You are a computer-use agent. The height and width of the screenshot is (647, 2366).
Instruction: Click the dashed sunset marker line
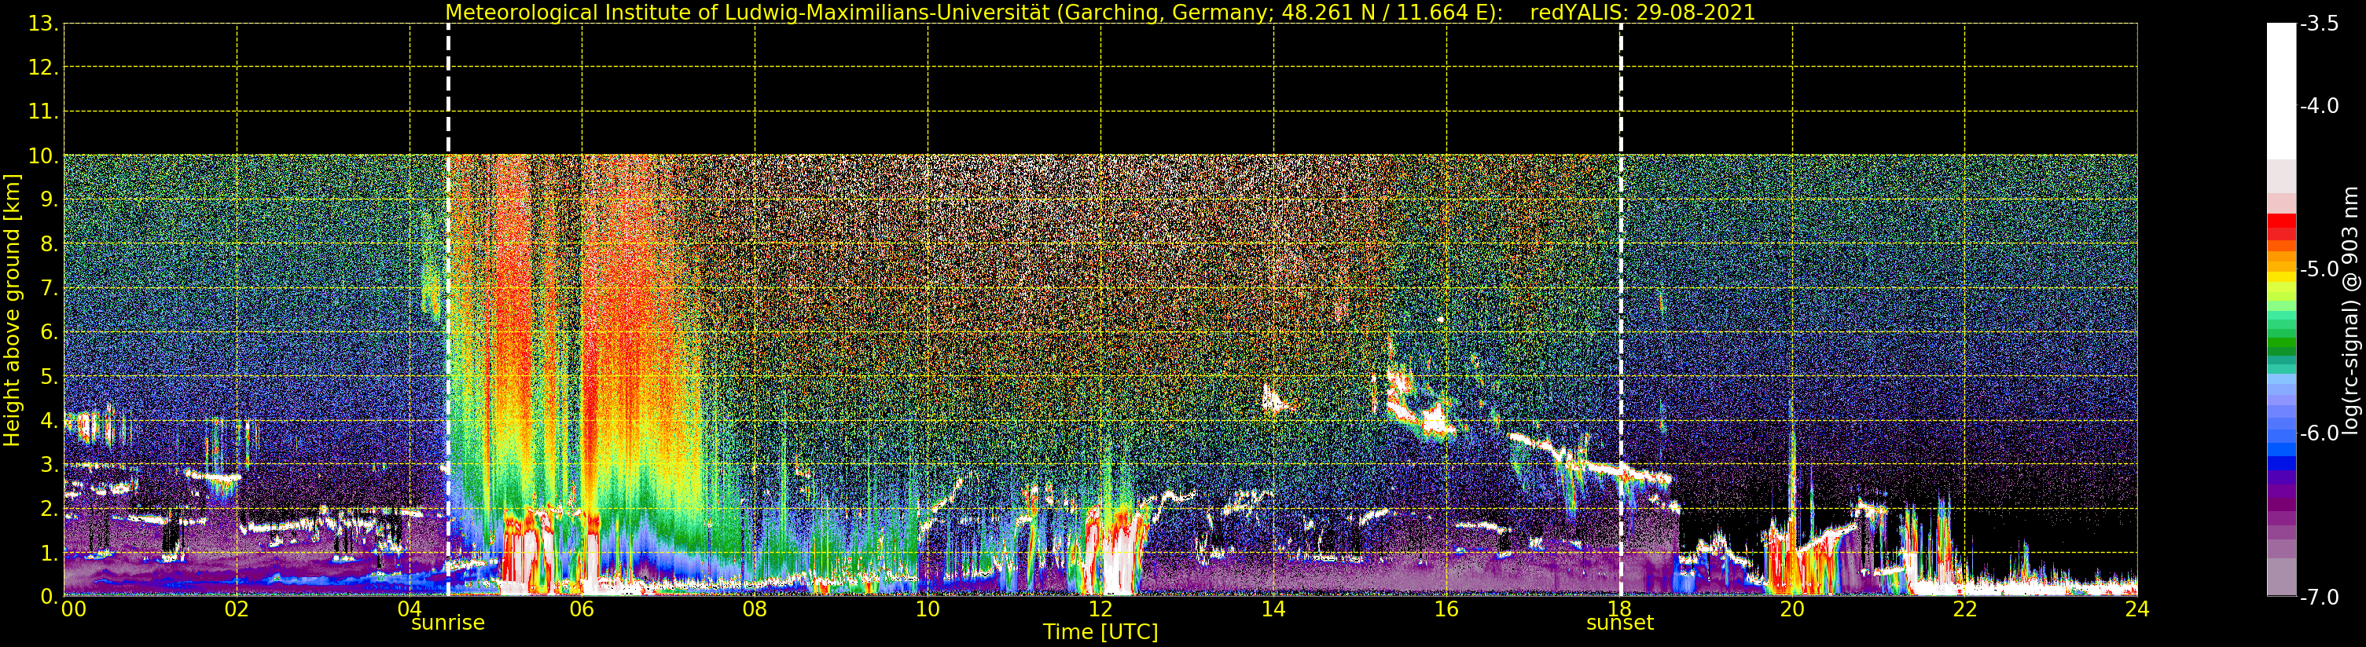(1621, 310)
